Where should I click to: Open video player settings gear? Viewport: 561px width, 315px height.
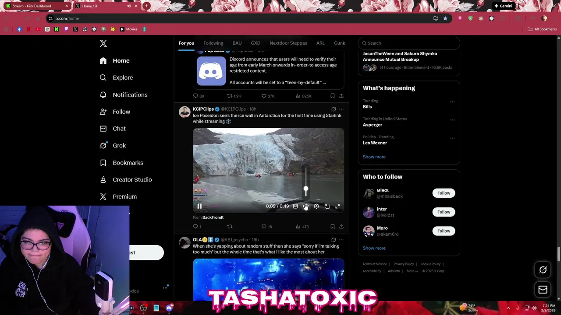click(x=316, y=206)
